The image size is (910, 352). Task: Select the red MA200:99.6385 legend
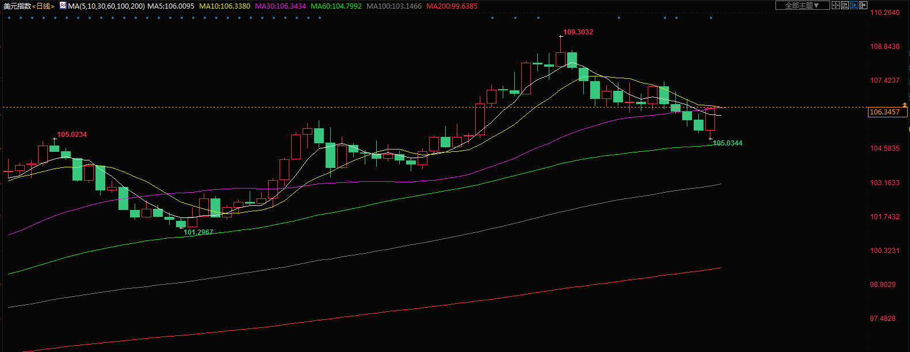coord(452,6)
